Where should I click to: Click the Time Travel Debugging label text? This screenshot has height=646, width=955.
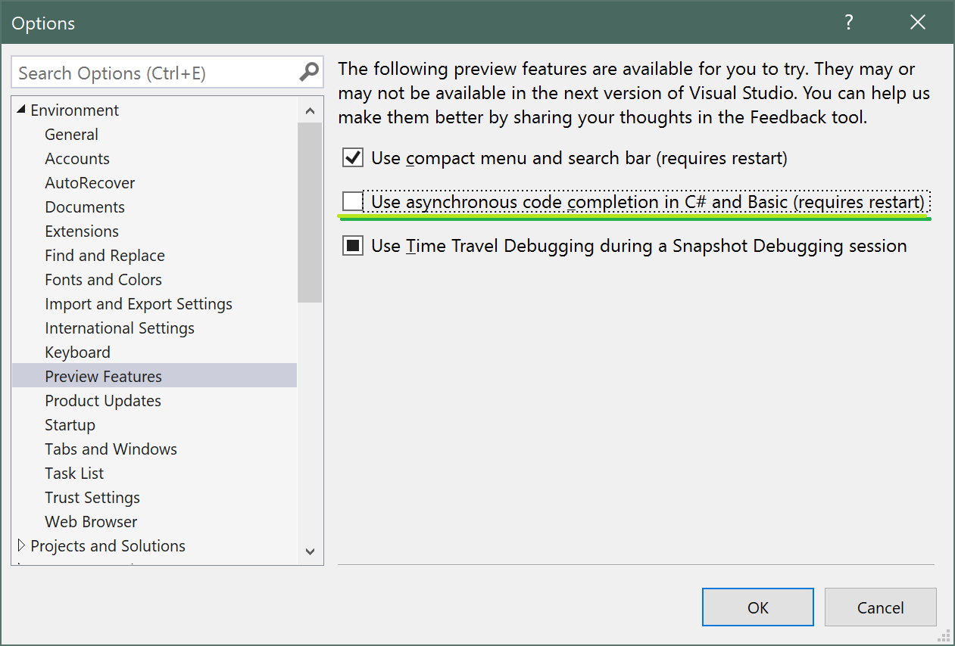pos(639,247)
